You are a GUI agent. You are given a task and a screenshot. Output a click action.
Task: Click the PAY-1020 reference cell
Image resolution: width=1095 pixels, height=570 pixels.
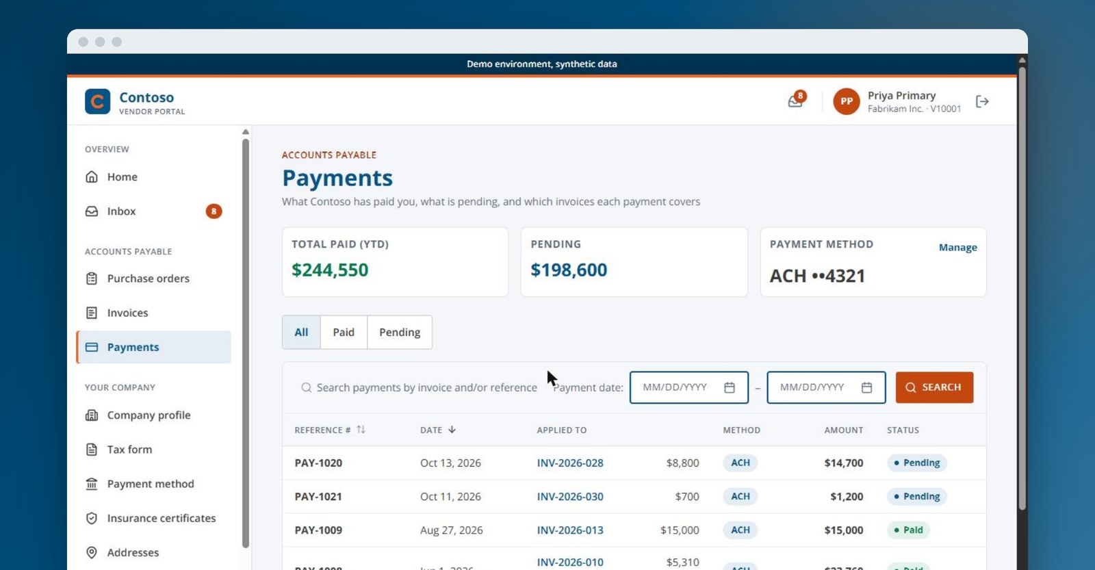[x=318, y=463]
